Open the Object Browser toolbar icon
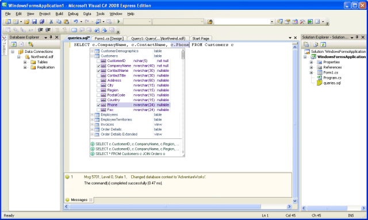The width and height of the screenshot is (368, 220). [x=295, y=22]
